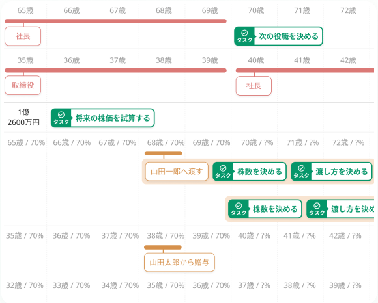378x303 pixels.
Task: Click the orange bar under 68歳 / 70%
Action: (x=163, y=153)
